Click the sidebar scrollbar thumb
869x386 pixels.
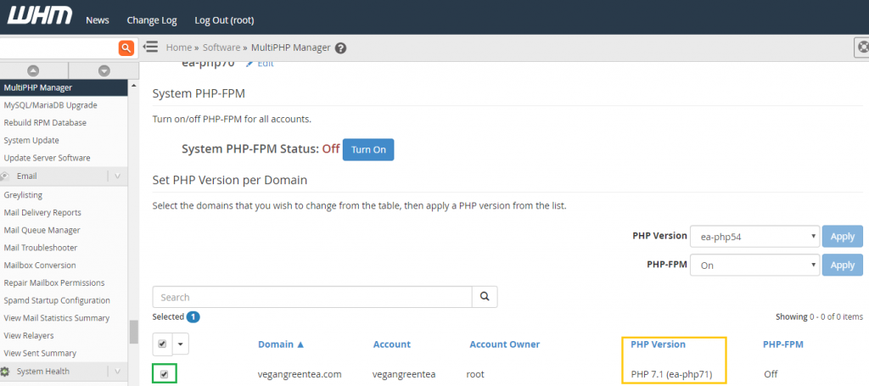point(133,332)
